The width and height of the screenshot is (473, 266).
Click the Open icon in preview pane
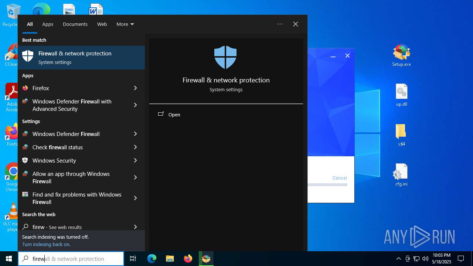(x=161, y=114)
